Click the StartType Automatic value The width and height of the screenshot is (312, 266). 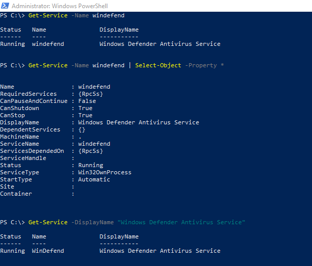point(94,179)
